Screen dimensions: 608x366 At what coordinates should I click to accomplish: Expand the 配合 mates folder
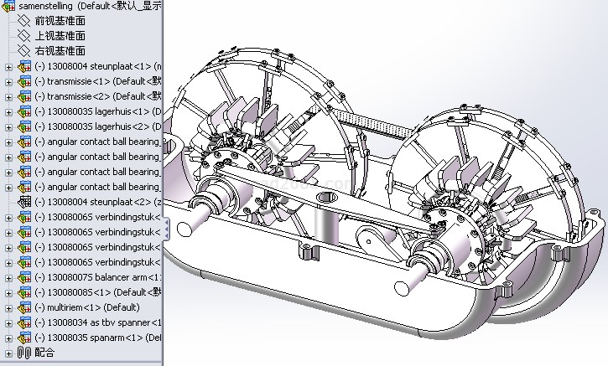coord(8,353)
